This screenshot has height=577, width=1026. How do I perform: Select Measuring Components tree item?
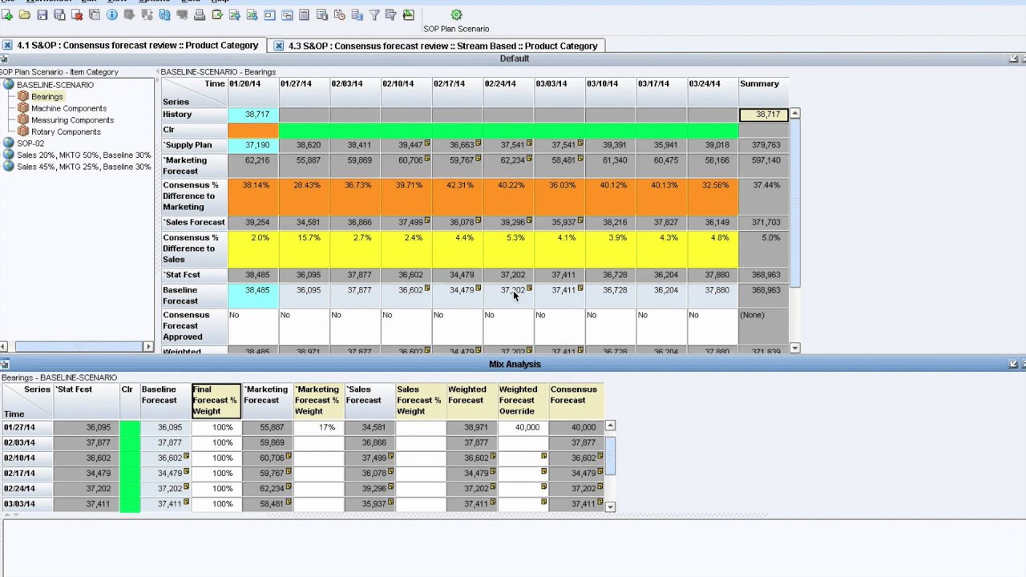[72, 120]
